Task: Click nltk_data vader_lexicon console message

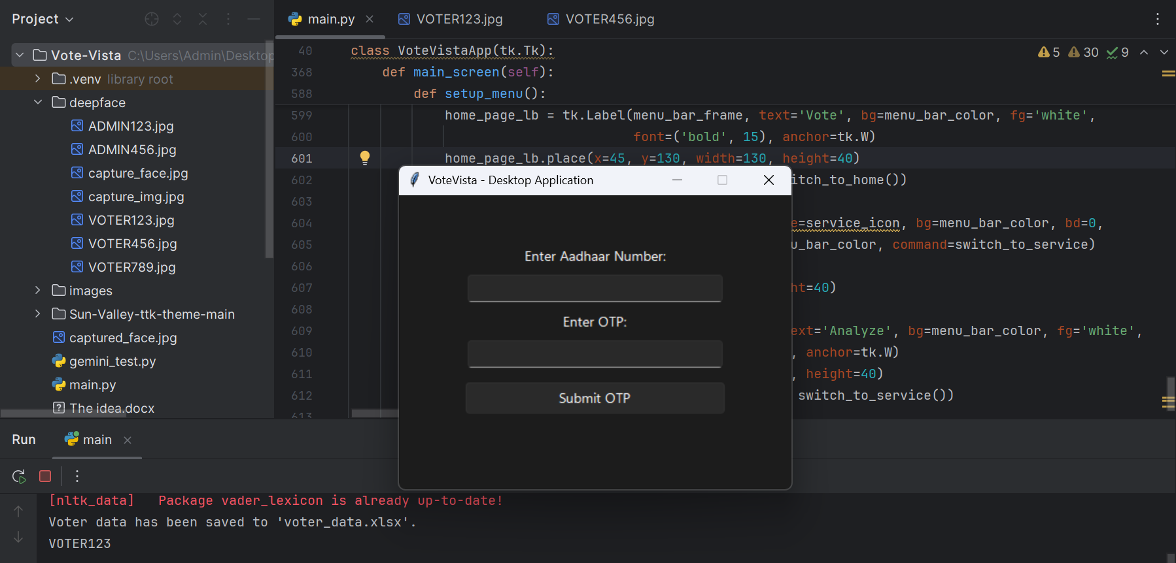Action: coord(275,500)
